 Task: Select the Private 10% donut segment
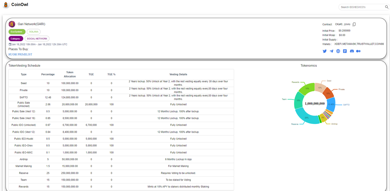pos(328,93)
